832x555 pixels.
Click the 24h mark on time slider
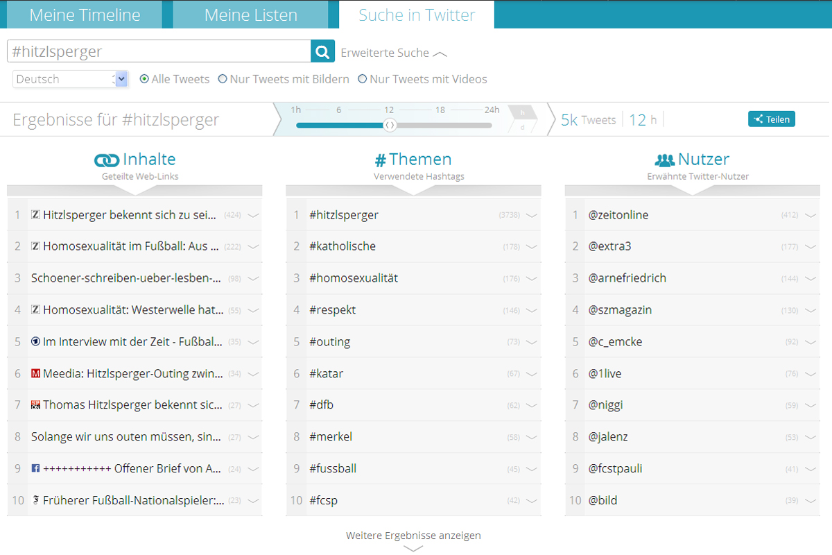[492, 110]
